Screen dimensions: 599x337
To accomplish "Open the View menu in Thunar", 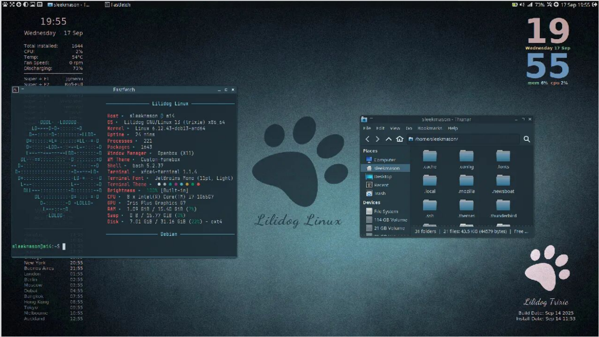I will pos(395,128).
